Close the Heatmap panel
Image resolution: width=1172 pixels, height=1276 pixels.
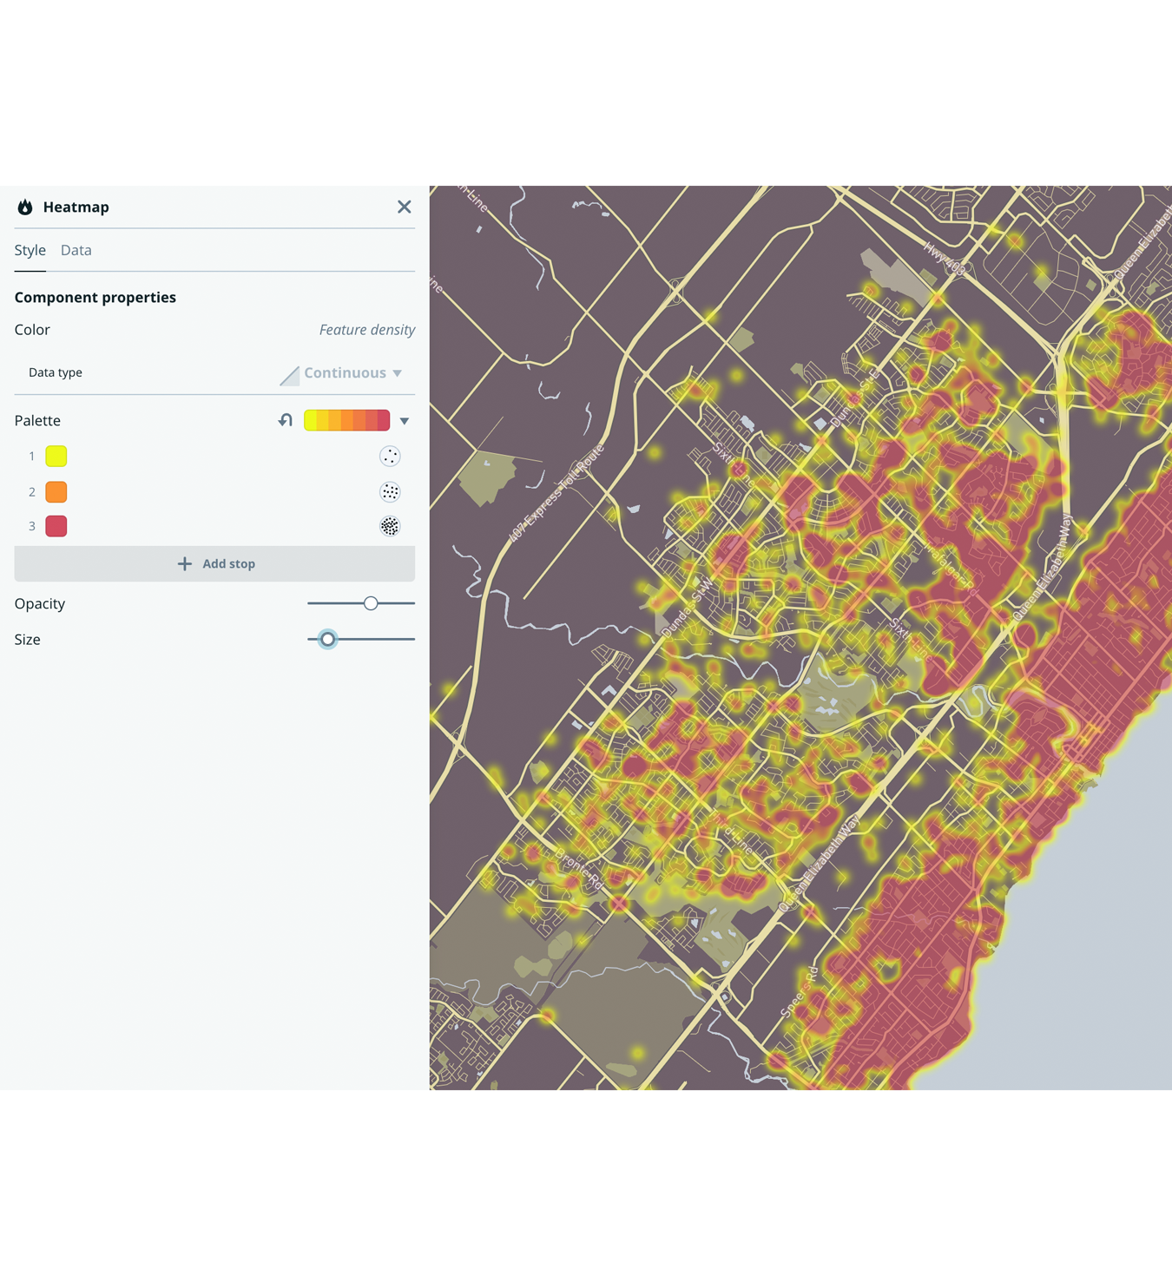coord(404,207)
